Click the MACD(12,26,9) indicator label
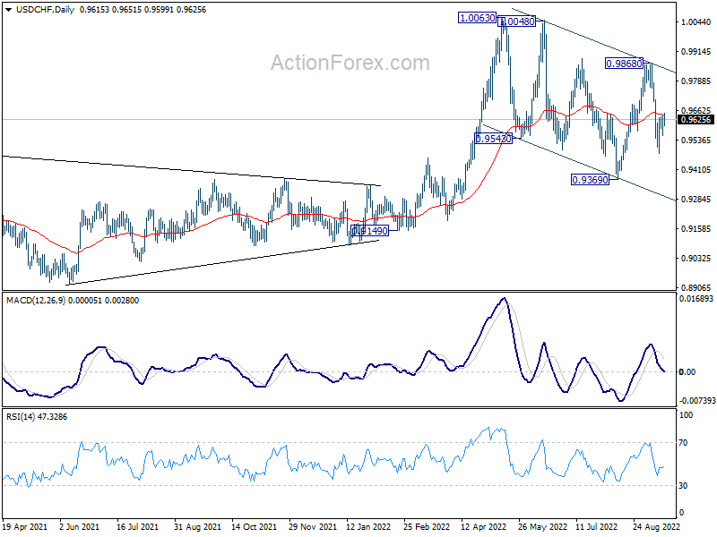The height and width of the screenshot is (537, 717). (36, 301)
